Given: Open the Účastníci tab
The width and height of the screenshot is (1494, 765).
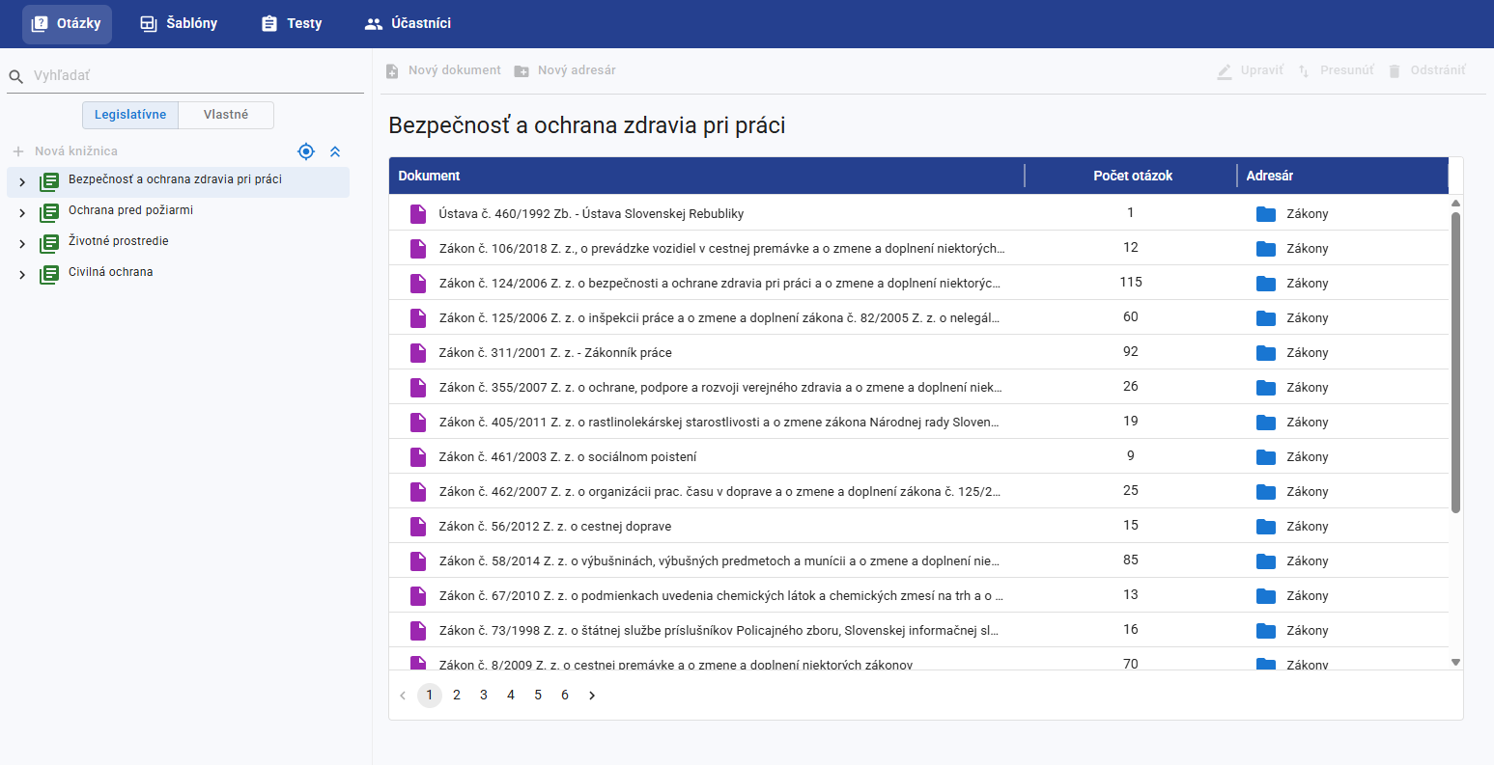Looking at the screenshot, I should click(x=408, y=23).
